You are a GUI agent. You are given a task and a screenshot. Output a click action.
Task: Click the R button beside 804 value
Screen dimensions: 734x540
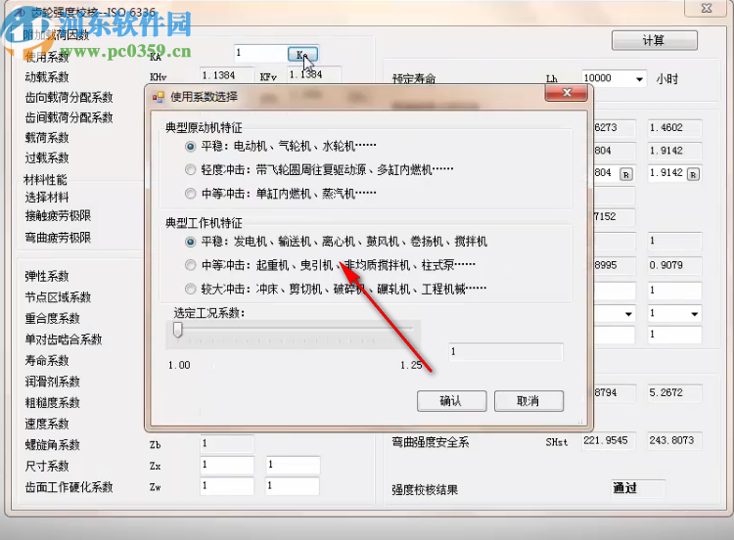point(626,174)
